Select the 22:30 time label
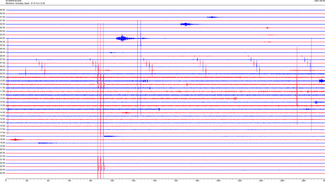The image size is (325, 182). 2,166
